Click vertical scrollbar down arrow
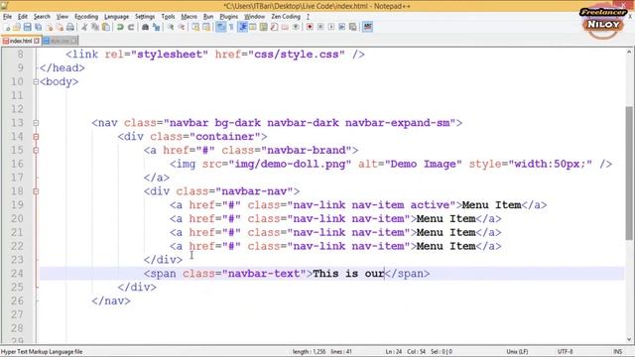 tap(629, 339)
